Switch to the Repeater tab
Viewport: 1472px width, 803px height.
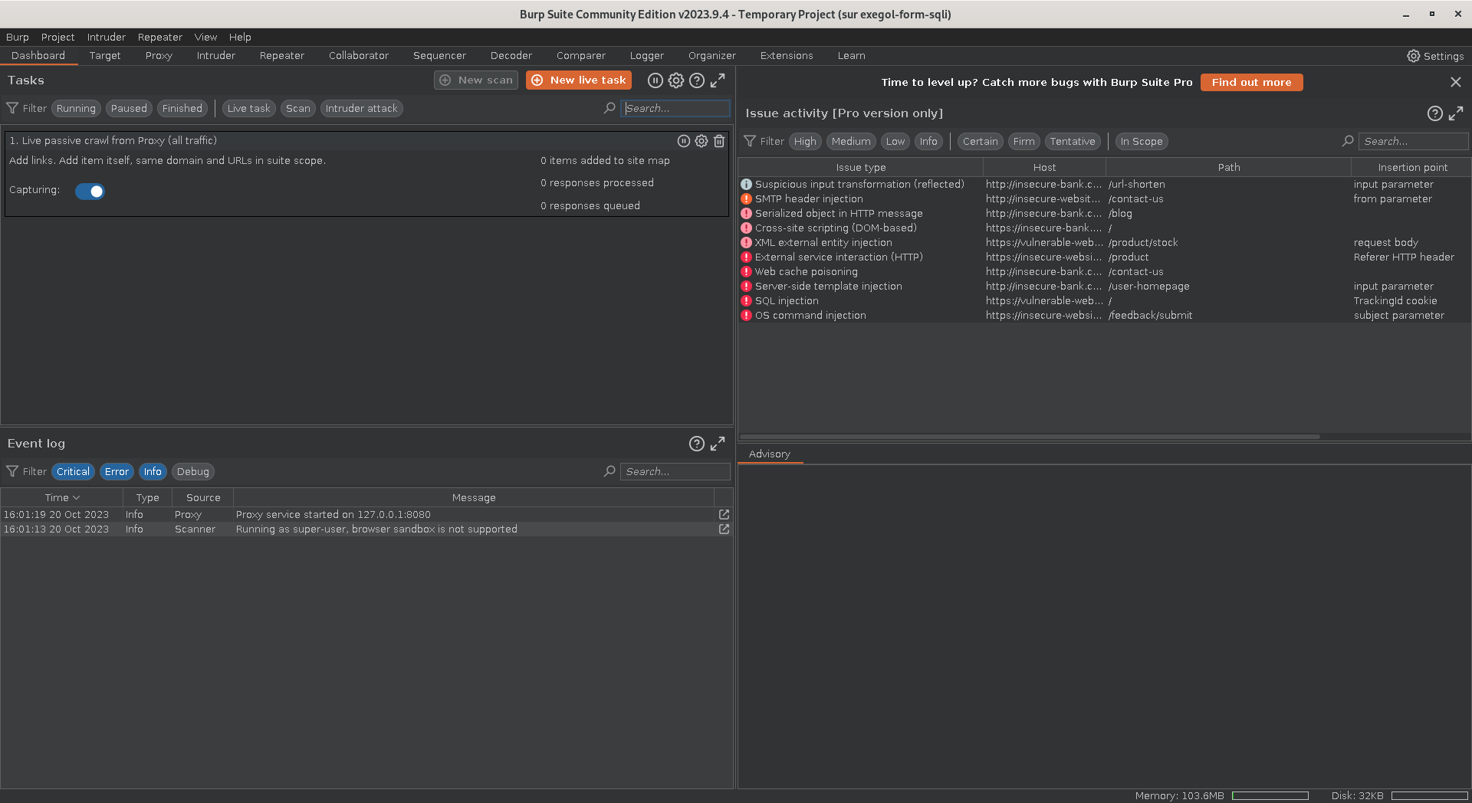pos(282,56)
